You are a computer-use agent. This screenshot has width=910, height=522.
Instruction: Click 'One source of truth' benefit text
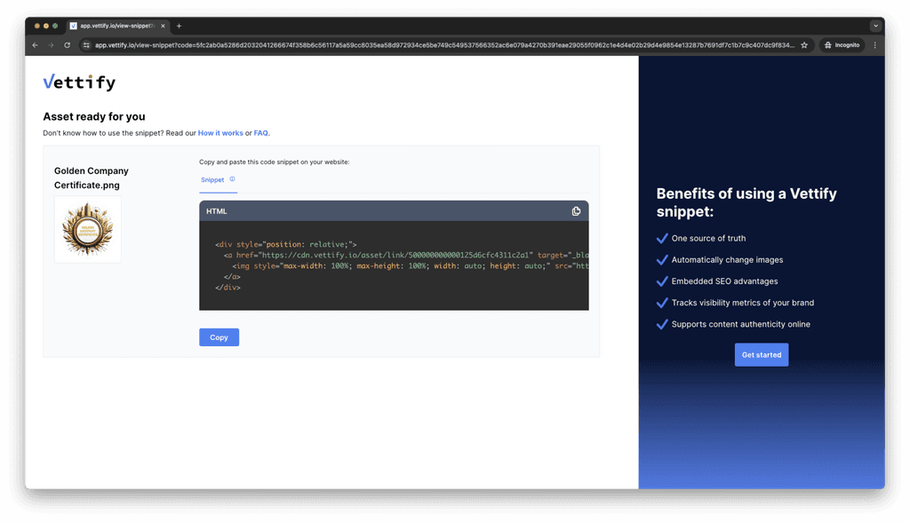click(x=708, y=239)
